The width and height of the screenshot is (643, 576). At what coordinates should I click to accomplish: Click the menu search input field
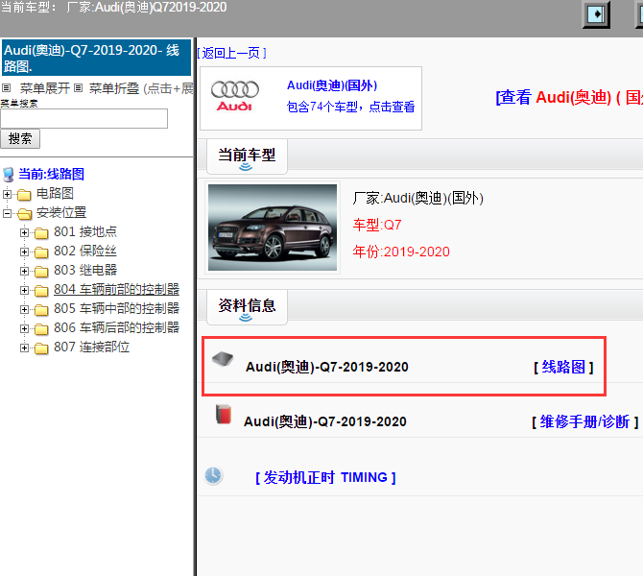(84, 119)
